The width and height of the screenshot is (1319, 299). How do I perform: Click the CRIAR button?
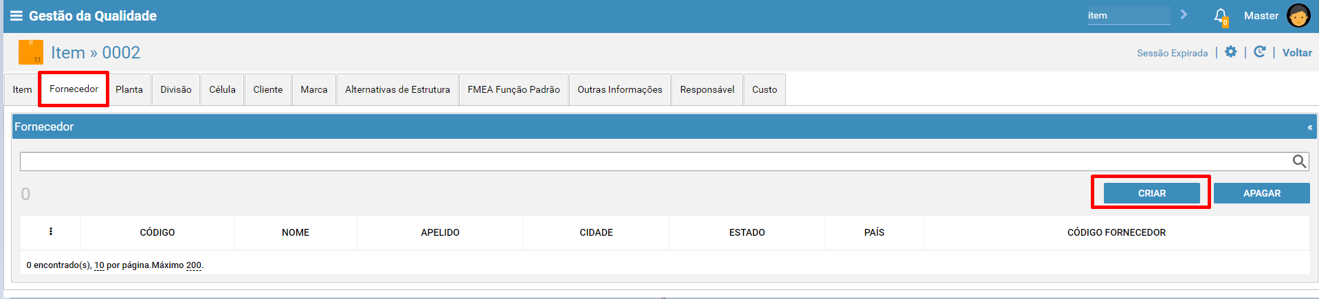tap(1152, 193)
